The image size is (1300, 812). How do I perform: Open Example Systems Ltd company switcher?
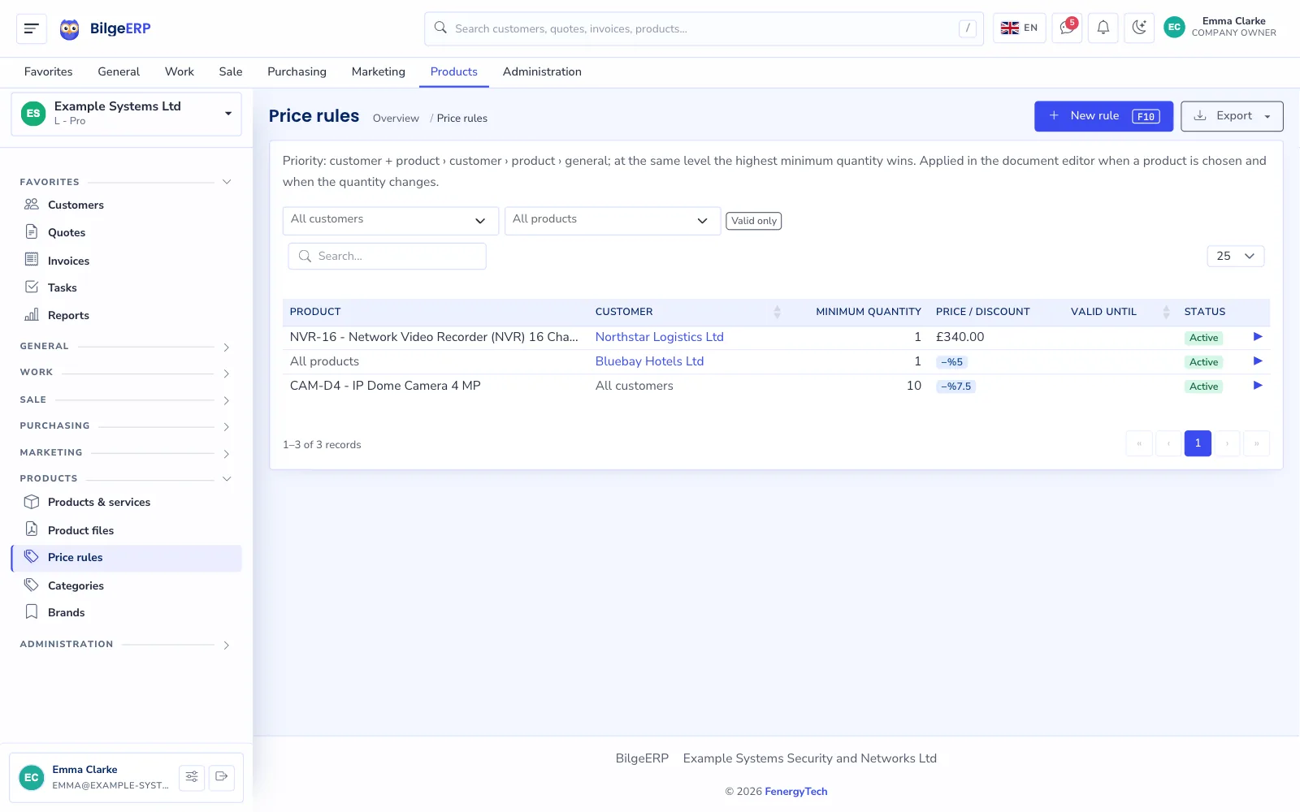[x=126, y=114]
